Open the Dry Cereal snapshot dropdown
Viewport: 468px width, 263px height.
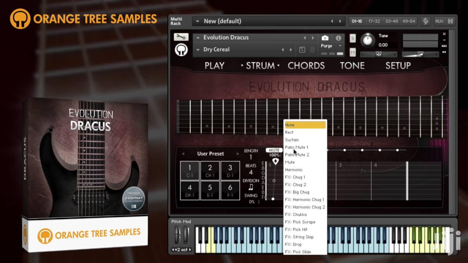[198, 50]
